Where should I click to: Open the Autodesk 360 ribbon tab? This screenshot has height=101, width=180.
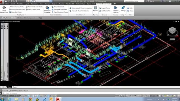(x=70, y=4)
